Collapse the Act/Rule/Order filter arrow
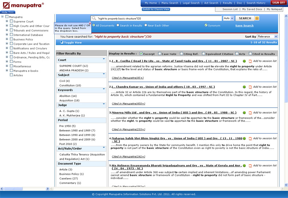This screenshot has width=288, height=198. point(104,147)
